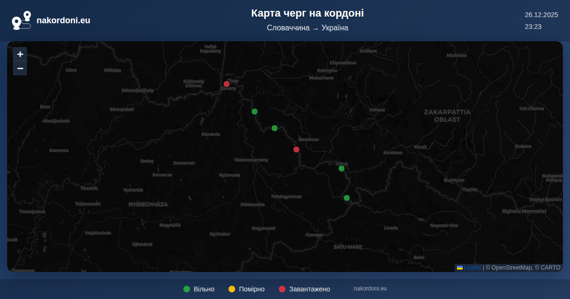
Task: Select the northernmost green border marker
Action: pyautogui.click(x=255, y=112)
